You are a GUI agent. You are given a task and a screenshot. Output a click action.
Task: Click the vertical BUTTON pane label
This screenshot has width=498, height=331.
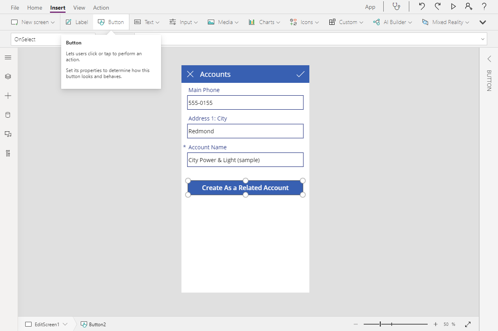(489, 80)
